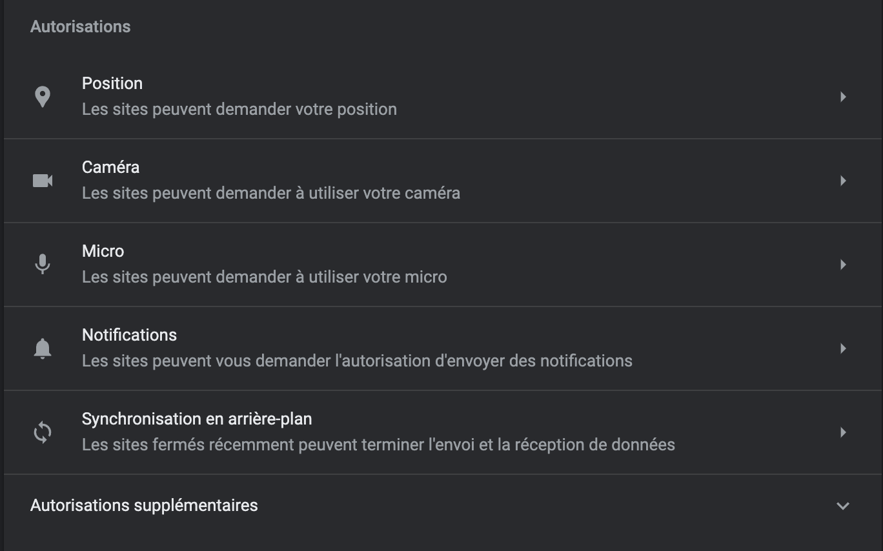This screenshot has width=883, height=551.
Task: Click the camera icon
Action: tap(43, 181)
